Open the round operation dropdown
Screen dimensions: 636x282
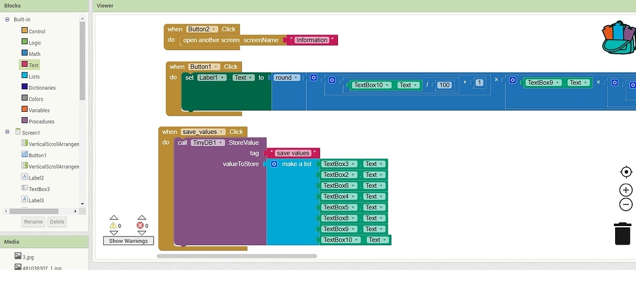(287, 78)
